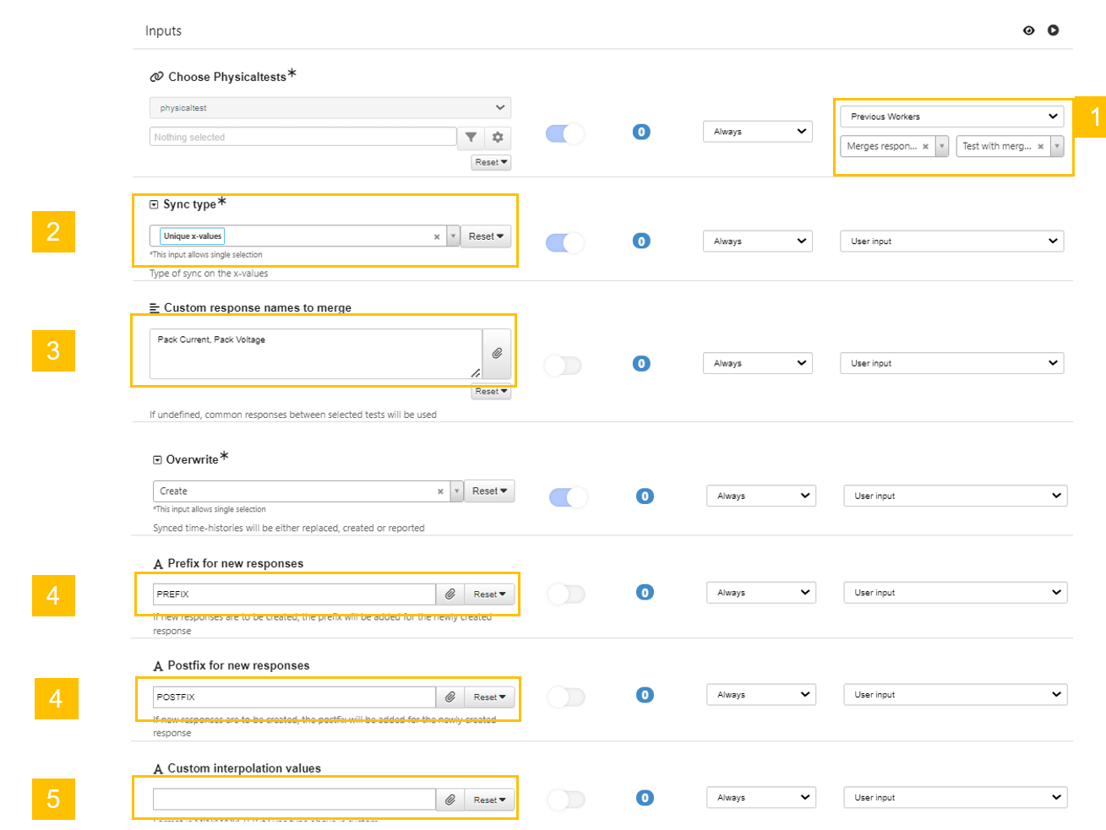Click the paperclip icon for Postfix field
This screenshot has height=830, width=1106.
point(450,697)
